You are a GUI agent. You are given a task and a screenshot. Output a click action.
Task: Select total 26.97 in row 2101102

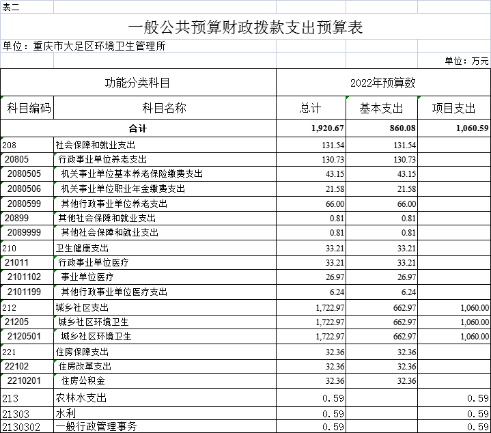(311, 277)
